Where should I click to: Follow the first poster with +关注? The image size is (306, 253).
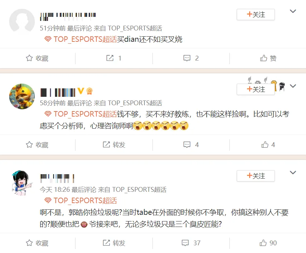pos(256,14)
